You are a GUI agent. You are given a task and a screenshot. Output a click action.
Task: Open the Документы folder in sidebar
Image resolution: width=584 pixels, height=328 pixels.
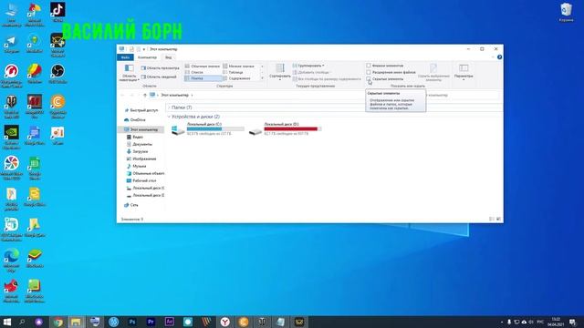pyautogui.click(x=140, y=144)
